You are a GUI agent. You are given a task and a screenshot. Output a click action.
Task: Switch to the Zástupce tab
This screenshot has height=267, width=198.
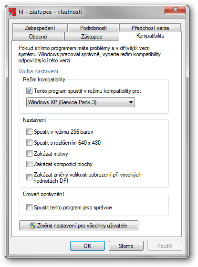92,37
